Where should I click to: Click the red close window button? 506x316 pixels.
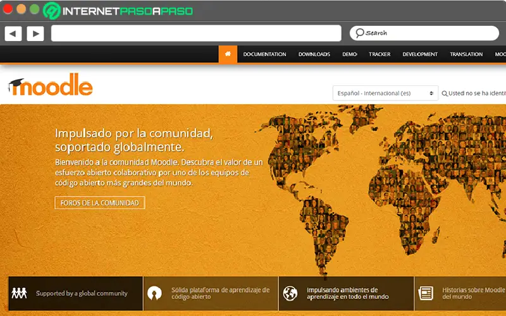pos(8,9)
